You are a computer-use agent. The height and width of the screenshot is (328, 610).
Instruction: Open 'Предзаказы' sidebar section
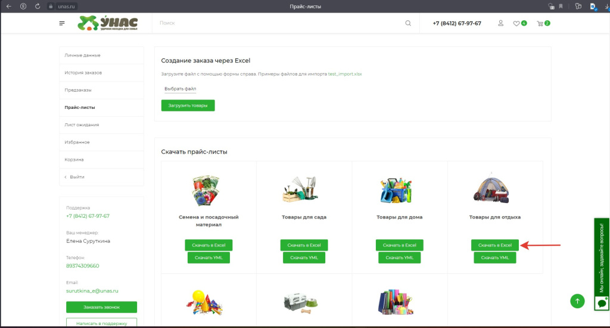pos(78,90)
